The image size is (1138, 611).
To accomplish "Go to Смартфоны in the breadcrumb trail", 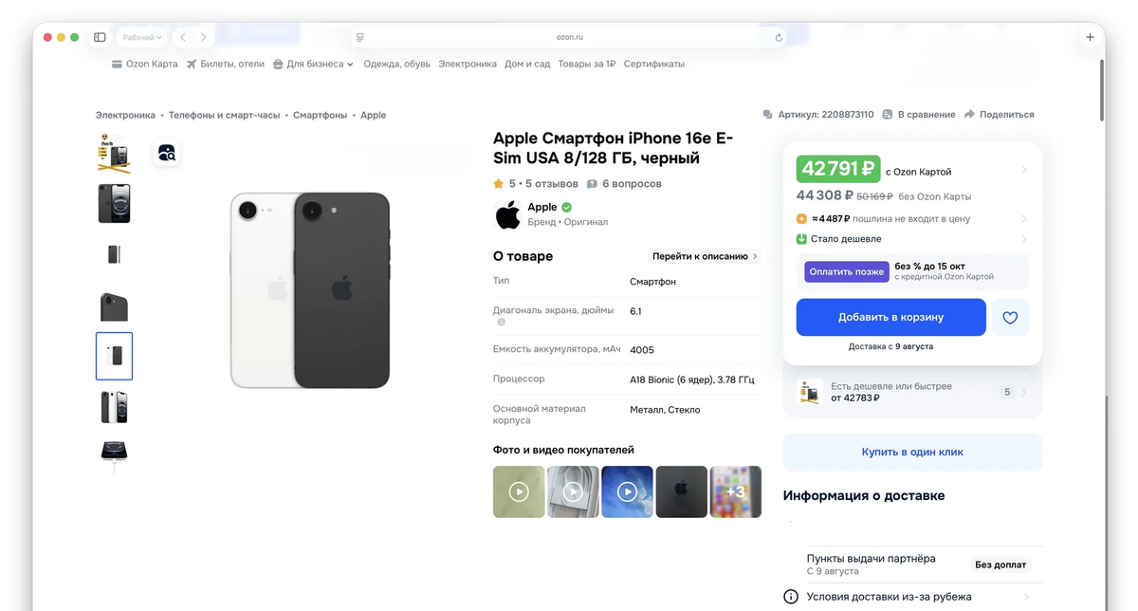I will (321, 114).
